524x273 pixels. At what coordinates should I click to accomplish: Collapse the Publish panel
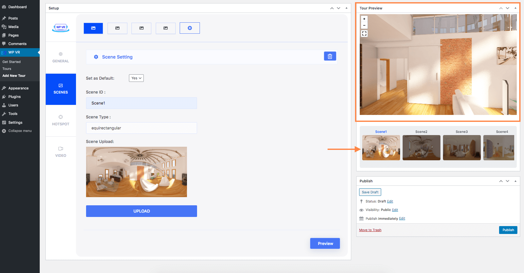(x=515, y=181)
